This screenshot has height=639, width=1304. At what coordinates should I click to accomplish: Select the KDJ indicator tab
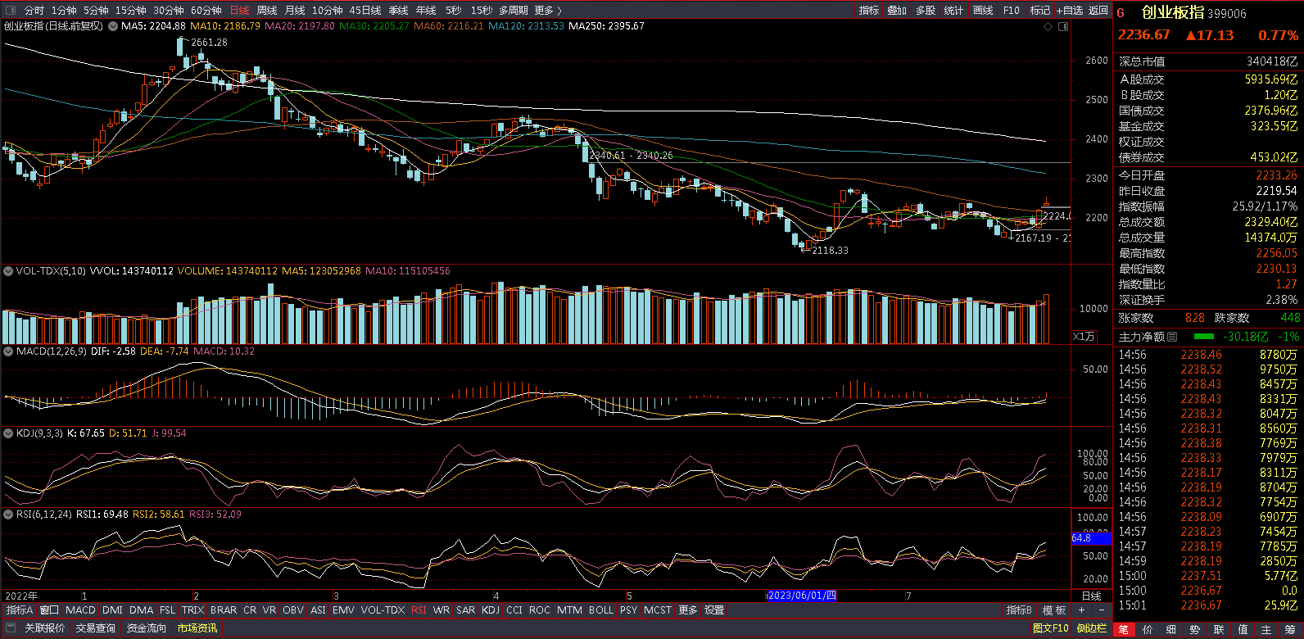(491, 610)
